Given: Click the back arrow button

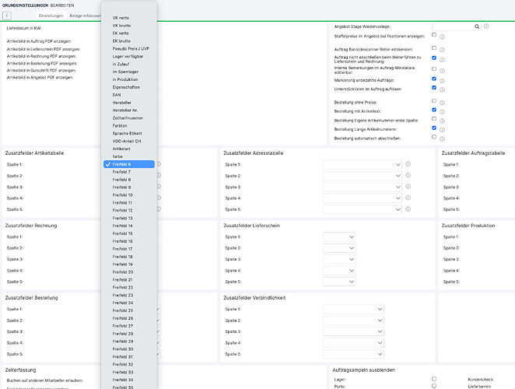Looking at the screenshot, I should point(7,16).
